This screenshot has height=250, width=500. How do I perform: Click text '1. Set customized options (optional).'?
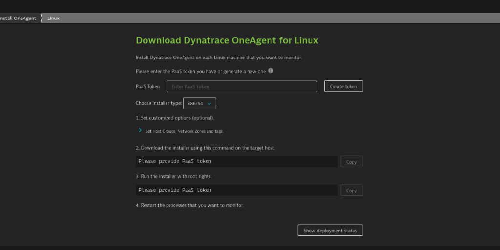coord(175,118)
